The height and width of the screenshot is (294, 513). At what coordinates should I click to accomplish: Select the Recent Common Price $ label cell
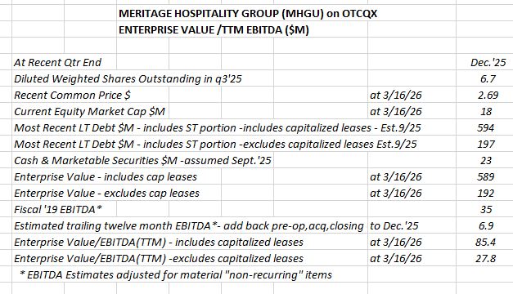tap(72, 95)
